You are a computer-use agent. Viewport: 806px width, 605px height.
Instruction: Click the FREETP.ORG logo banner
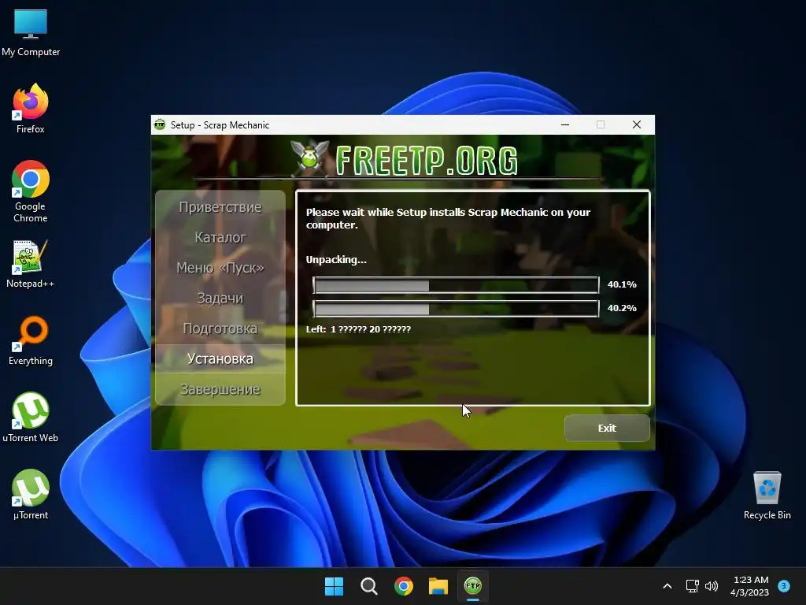pos(405,159)
